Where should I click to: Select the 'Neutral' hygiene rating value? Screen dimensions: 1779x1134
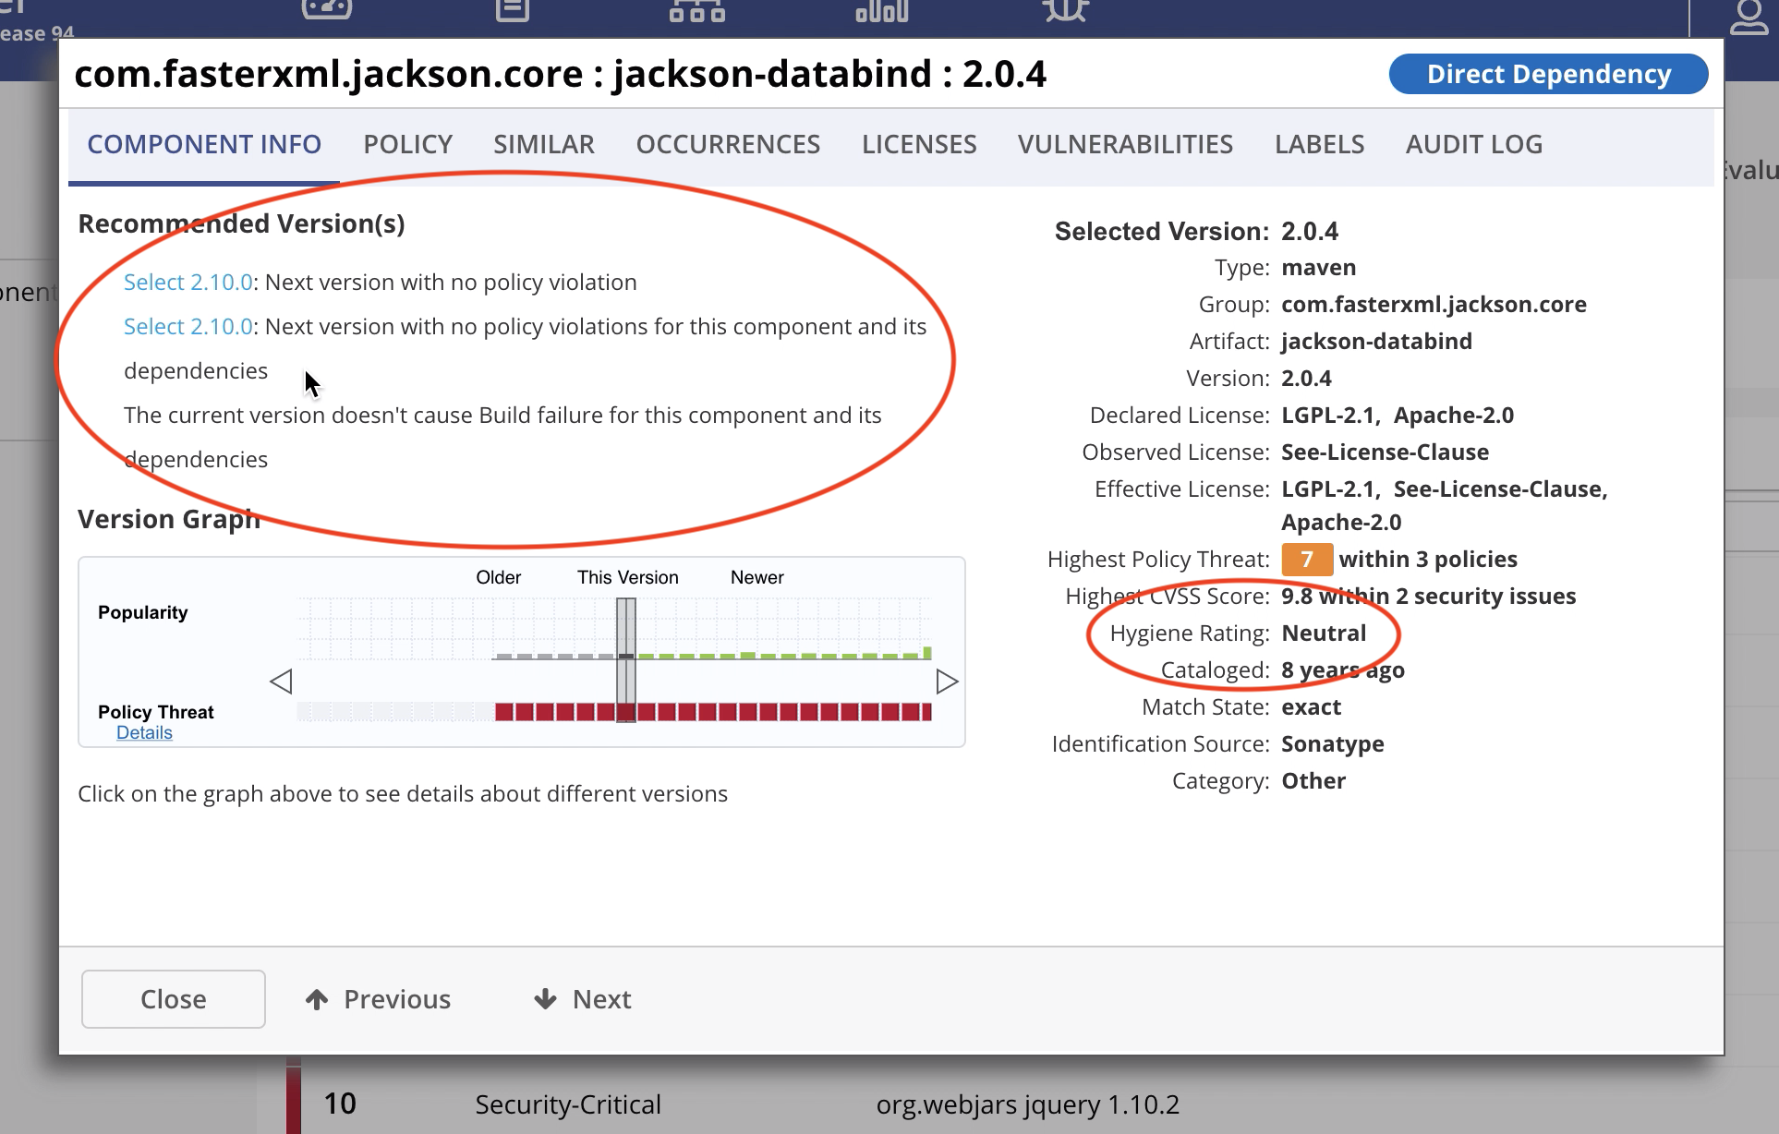[1324, 633]
